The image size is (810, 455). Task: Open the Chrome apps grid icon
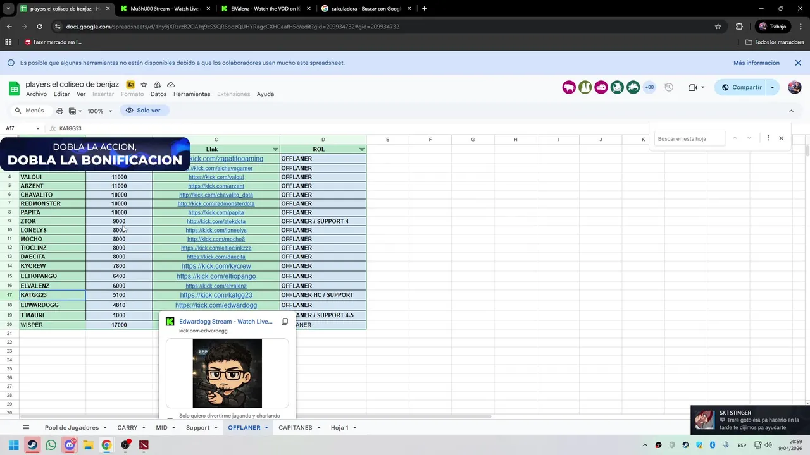point(8,42)
